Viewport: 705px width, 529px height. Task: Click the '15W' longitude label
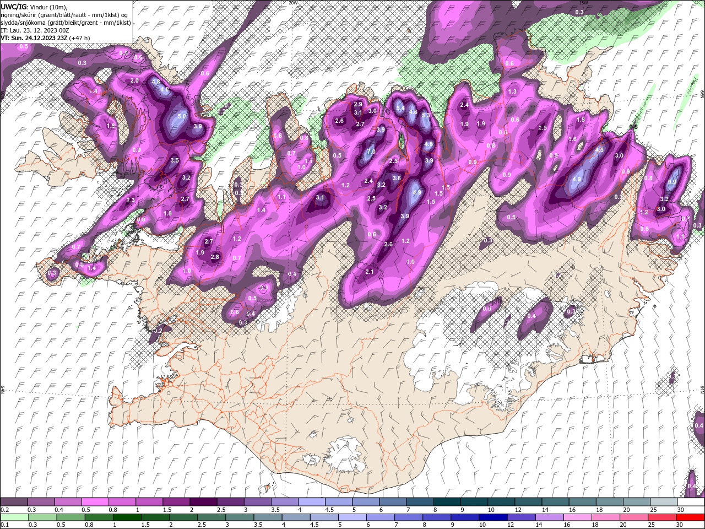coord(583,3)
